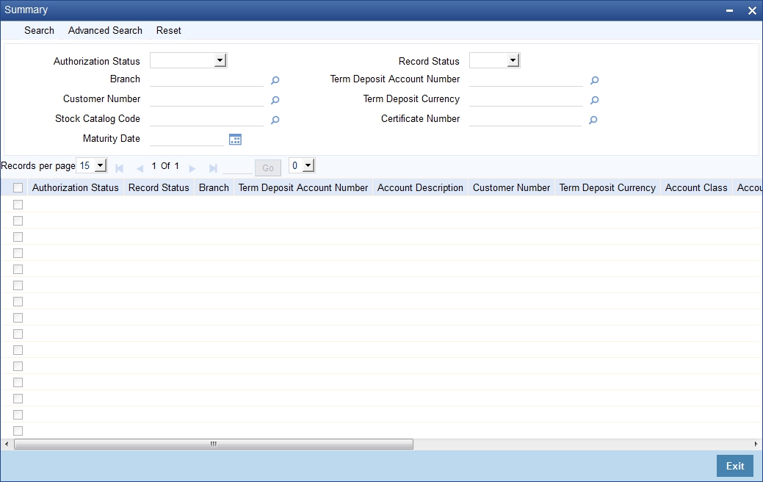Open Customer Number lookup search icon
The width and height of the screenshot is (763, 482).
tap(275, 101)
